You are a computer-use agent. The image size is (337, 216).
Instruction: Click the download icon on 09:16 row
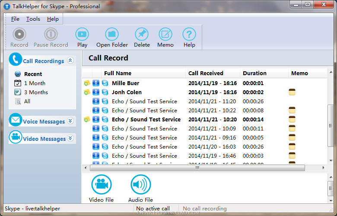[x=96, y=137]
